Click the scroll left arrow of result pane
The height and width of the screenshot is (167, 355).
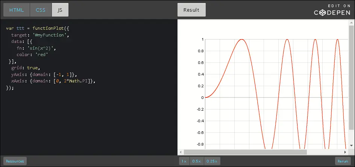pos(181,152)
